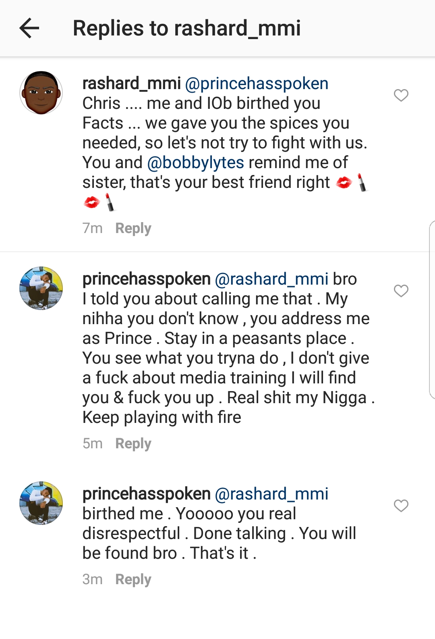The width and height of the screenshot is (435, 639).
Task: Open princehasspoken username on the 5m comment
Action: tap(146, 279)
